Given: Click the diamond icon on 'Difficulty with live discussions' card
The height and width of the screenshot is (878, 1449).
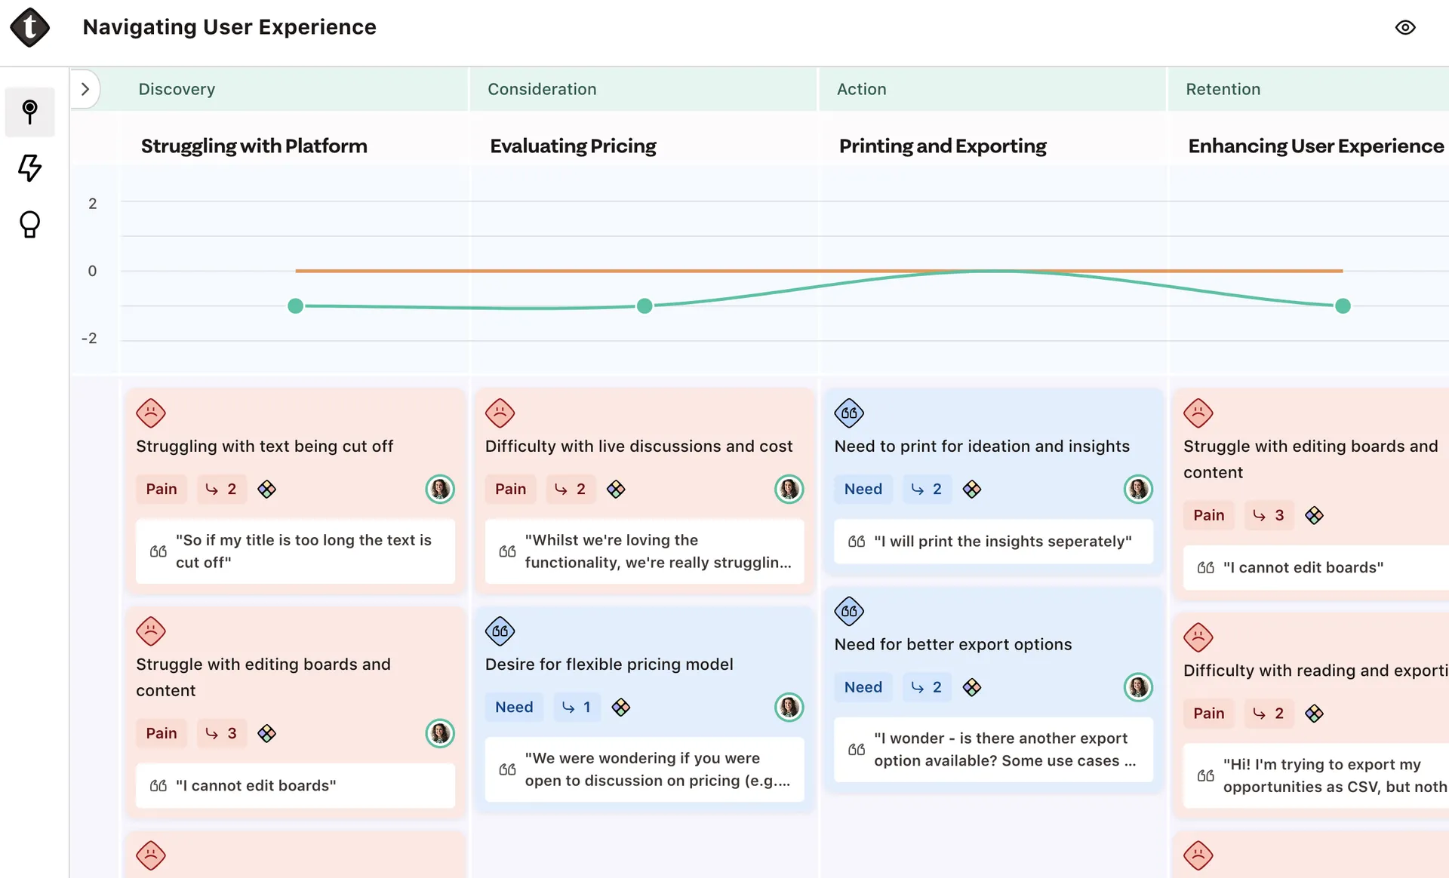Looking at the screenshot, I should coord(616,489).
